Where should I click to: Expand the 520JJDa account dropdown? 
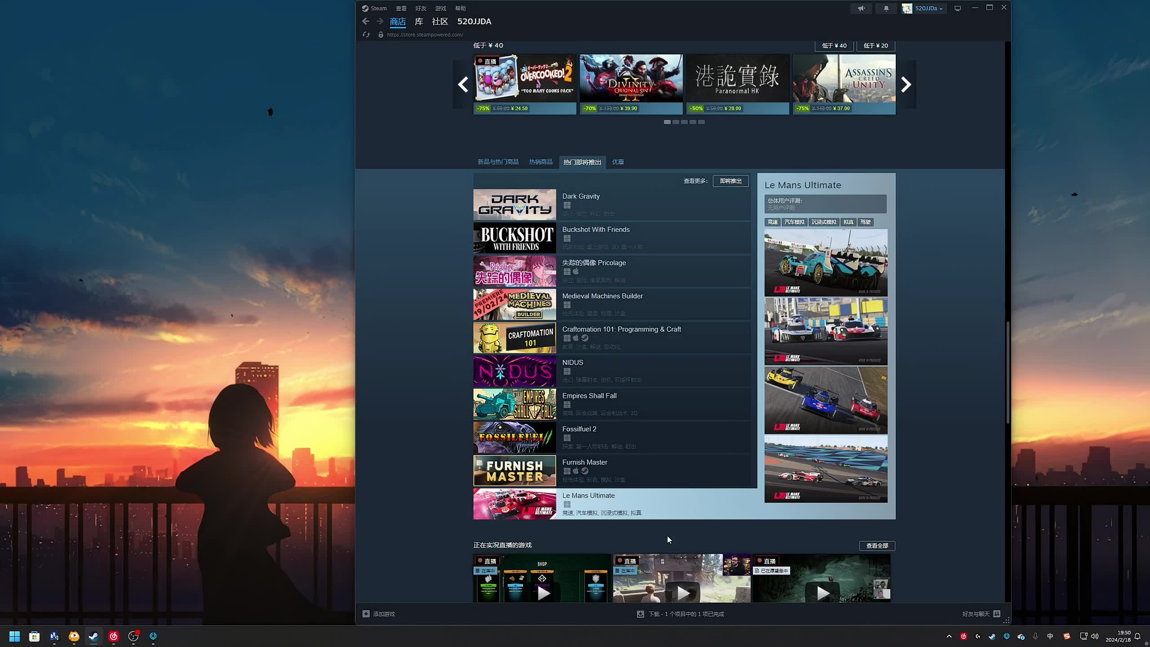(x=929, y=9)
